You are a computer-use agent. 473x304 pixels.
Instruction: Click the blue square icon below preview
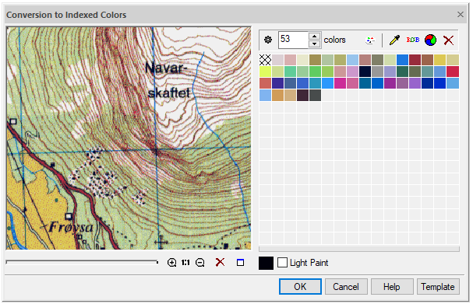pos(240,263)
